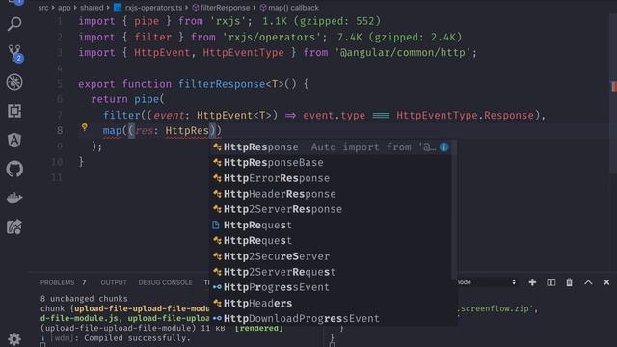Click rxjs-operators.ts breadcrumb

point(148,8)
